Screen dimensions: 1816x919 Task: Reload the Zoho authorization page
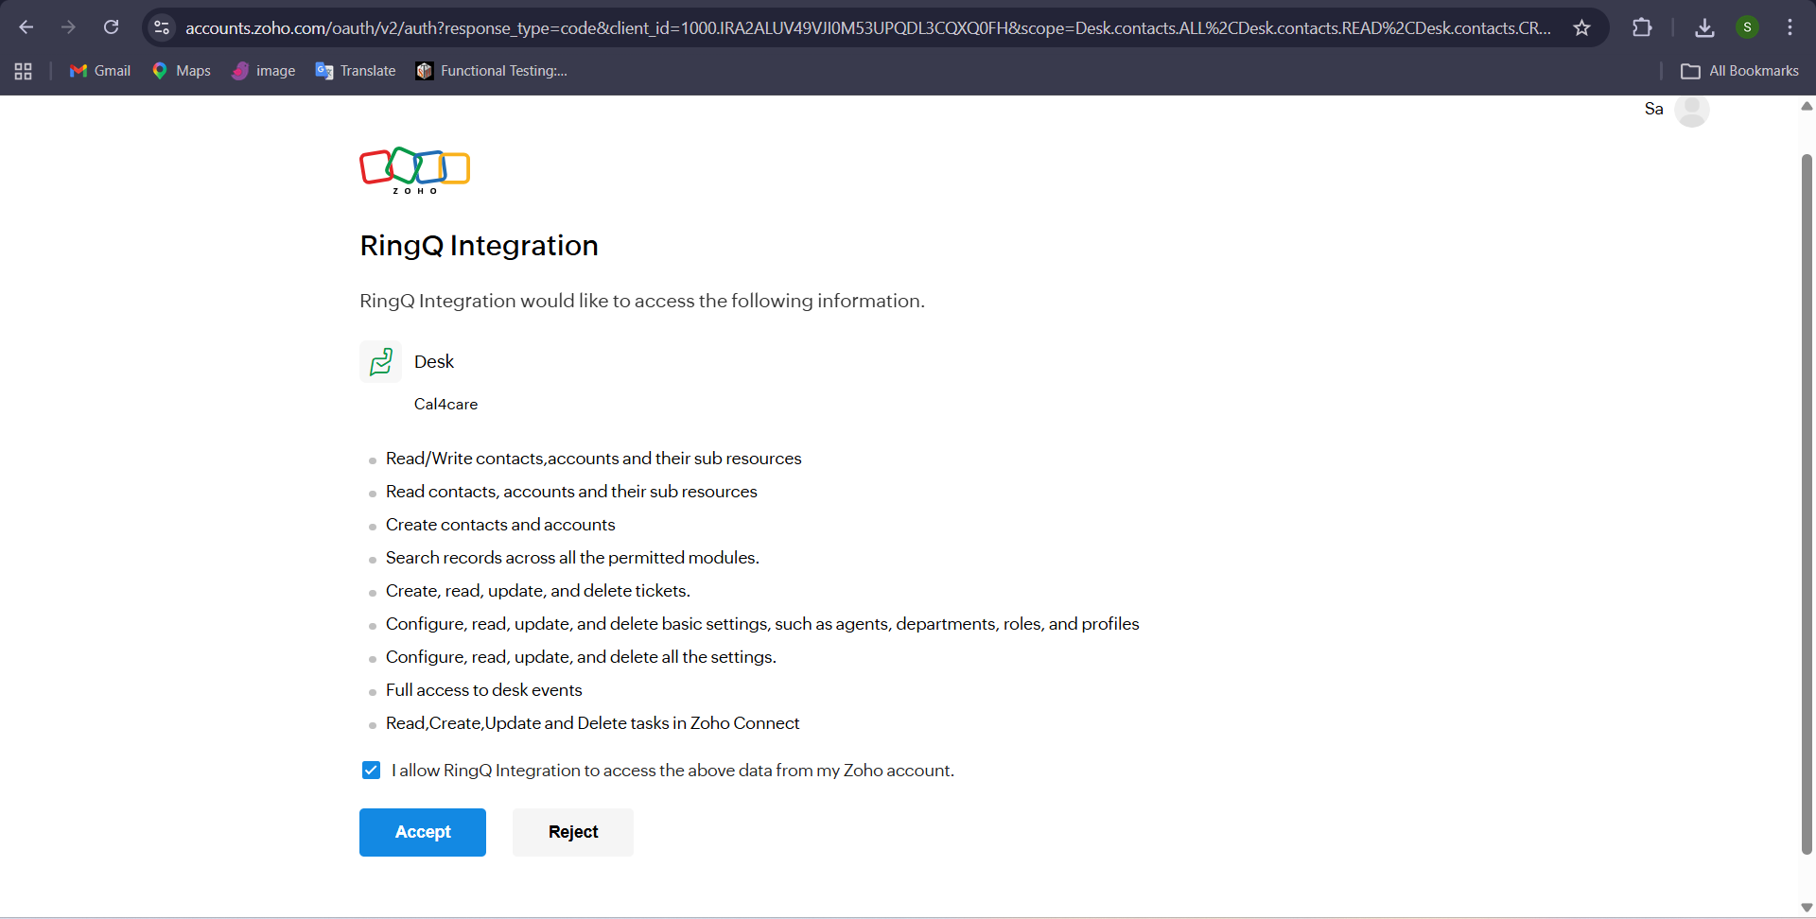[111, 27]
